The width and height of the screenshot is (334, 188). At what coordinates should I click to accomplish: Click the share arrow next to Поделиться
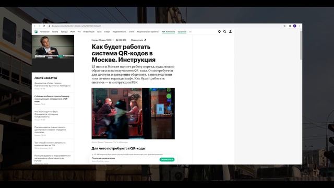pos(145,40)
